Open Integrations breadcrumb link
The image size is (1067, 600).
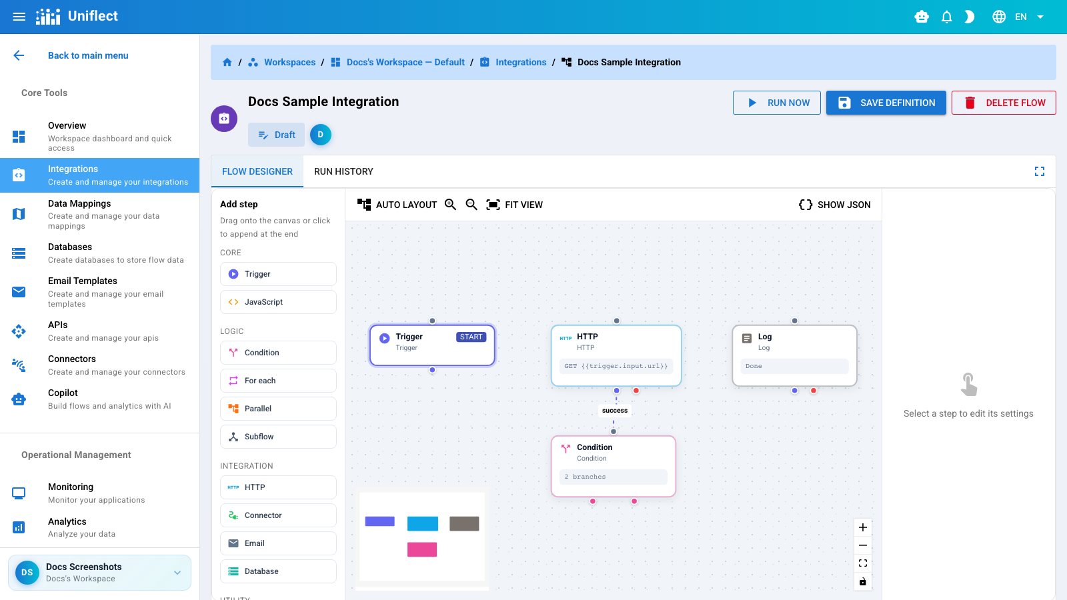[x=521, y=62]
